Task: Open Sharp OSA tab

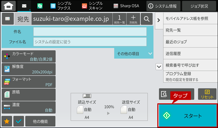Action: [126, 6]
